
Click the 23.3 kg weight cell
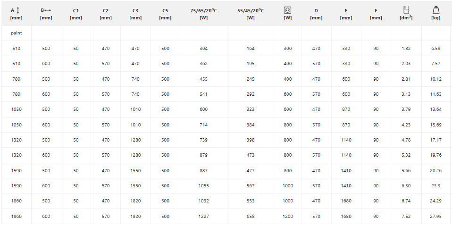click(435, 186)
